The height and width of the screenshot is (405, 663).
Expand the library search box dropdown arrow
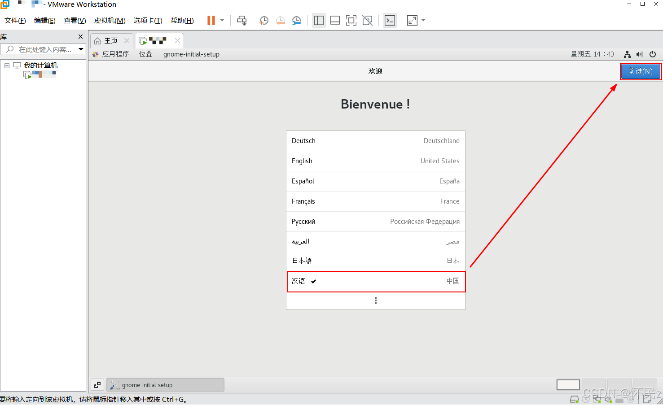pyautogui.click(x=81, y=49)
